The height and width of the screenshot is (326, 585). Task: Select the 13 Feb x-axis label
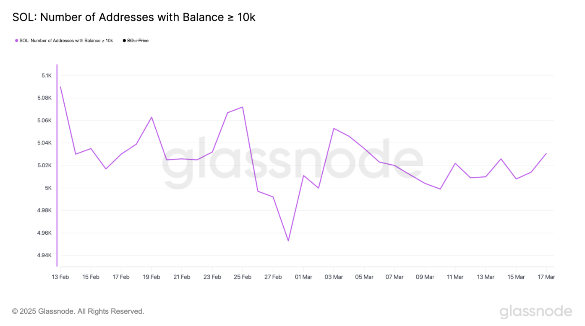point(60,277)
